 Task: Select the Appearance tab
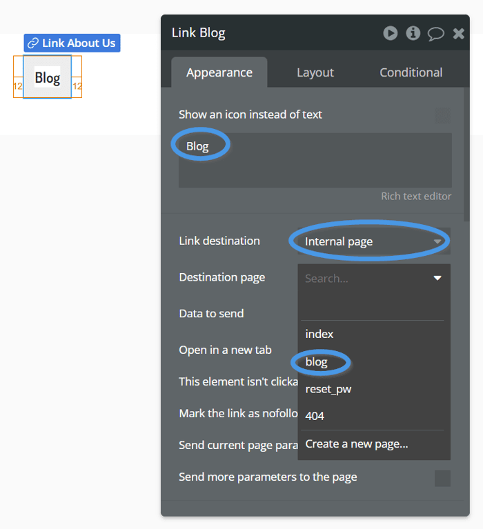(219, 72)
